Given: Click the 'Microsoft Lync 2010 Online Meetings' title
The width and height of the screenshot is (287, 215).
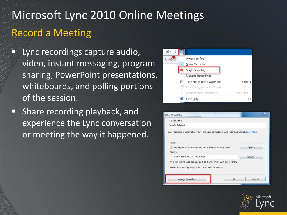Looking at the screenshot, I should coord(108,15).
